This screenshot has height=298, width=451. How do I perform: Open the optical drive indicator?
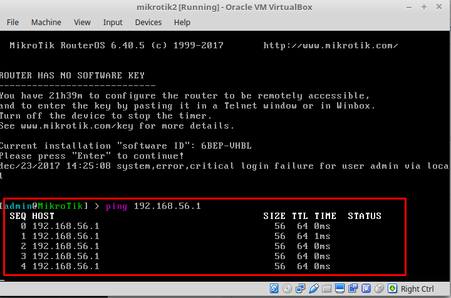tap(287, 289)
